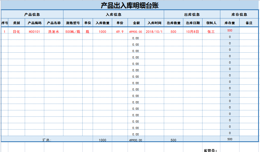The width and height of the screenshot is (260, 152).
Task: Click the unit cell 瓶 in row 1
Action: coord(88,30)
